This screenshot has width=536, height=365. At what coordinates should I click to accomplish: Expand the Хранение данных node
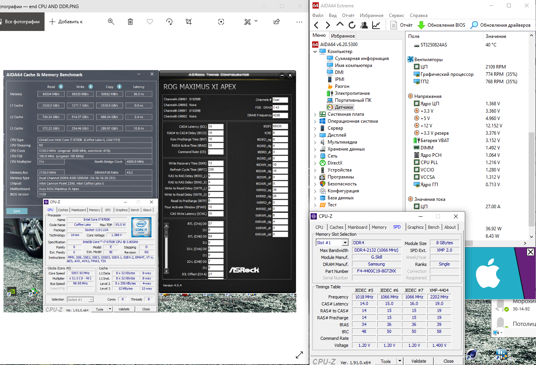point(315,149)
